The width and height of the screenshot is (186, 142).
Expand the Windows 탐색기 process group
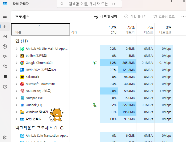click(17, 112)
